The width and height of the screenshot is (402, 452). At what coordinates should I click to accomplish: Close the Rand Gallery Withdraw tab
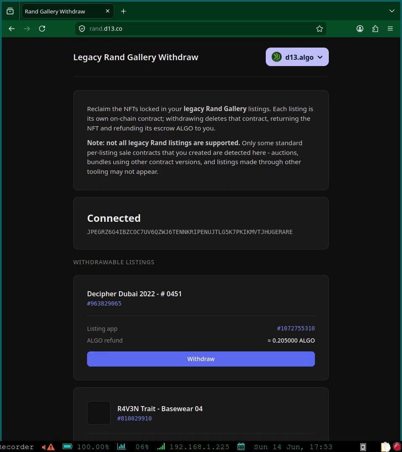[107, 11]
